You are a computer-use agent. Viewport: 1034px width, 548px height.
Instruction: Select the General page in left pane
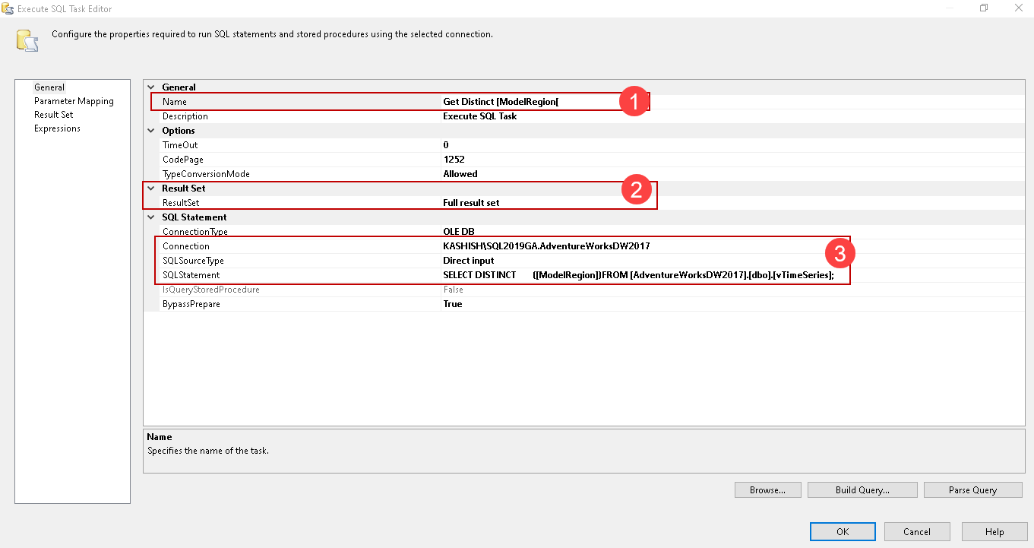pyautogui.click(x=49, y=87)
